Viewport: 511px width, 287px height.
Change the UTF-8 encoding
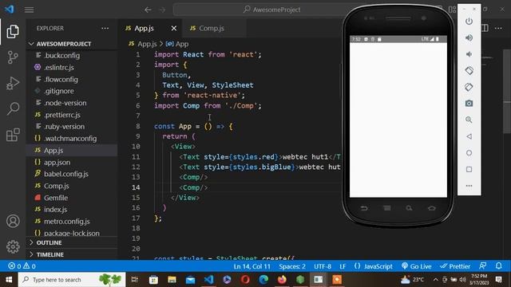(x=323, y=266)
